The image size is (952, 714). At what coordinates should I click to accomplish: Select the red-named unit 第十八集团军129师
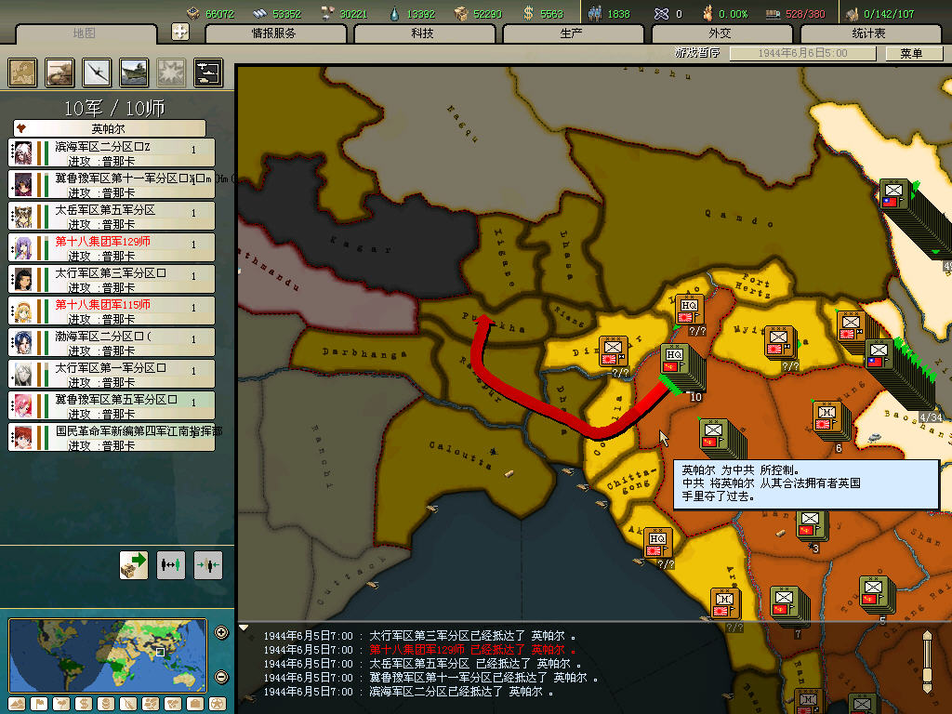point(112,247)
